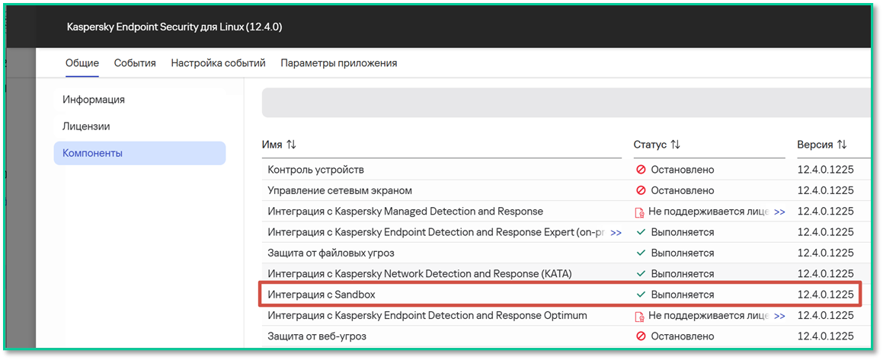Select Компоненты in the sidebar

(x=139, y=153)
